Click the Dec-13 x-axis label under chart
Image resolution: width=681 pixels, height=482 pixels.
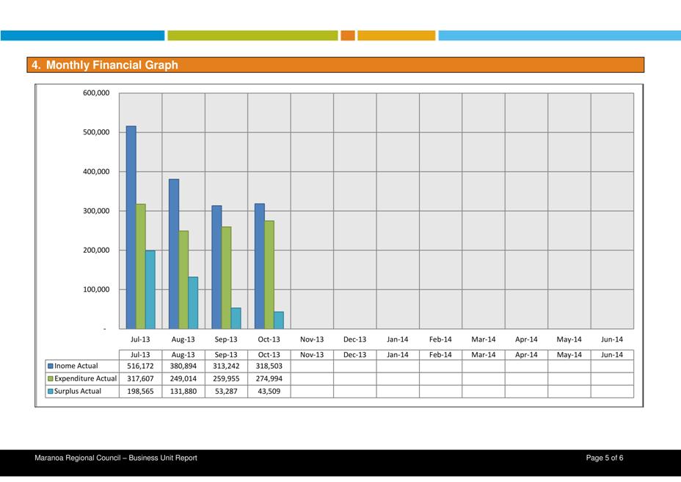click(x=354, y=339)
